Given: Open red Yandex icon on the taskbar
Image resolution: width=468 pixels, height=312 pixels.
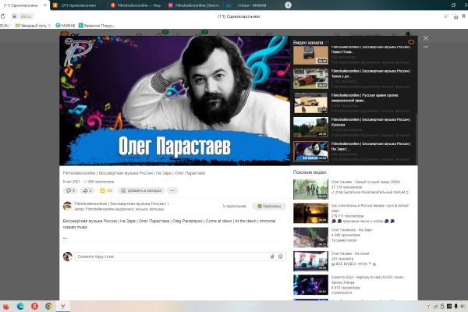Looking at the screenshot, I should coord(34,307).
